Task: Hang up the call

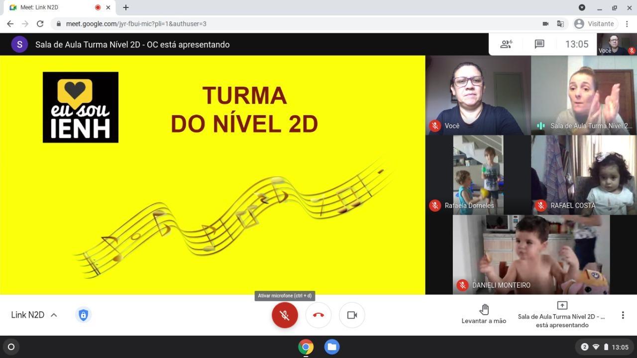Action: [318, 315]
